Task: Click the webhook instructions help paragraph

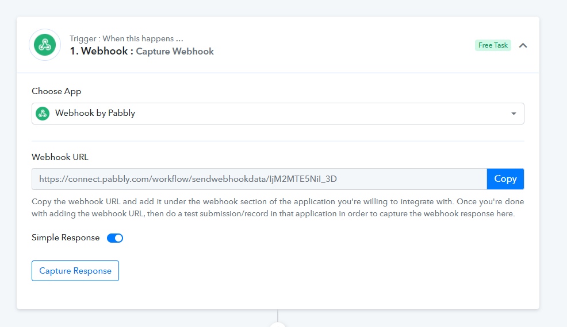Action: [x=278, y=208]
